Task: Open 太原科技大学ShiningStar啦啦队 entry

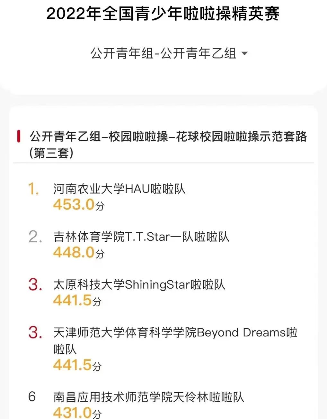Action: click(139, 285)
